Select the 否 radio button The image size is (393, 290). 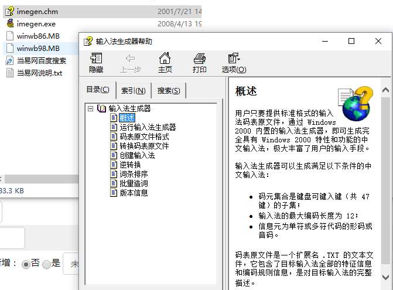26,264
